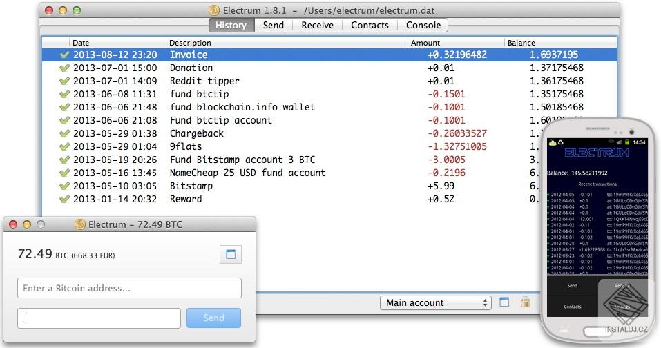Focus the amount input field beside Send
The width and height of the screenshot is (661, 348).
point(99,318)
